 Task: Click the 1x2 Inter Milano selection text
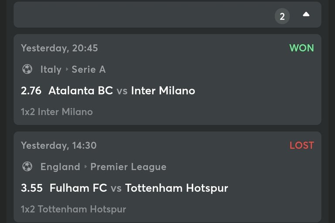coord(57,112)
